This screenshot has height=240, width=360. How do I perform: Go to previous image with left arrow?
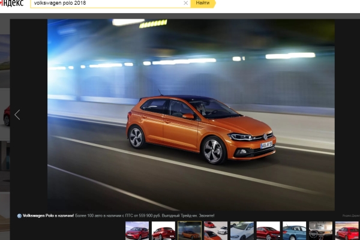click(x=17, y=115)
